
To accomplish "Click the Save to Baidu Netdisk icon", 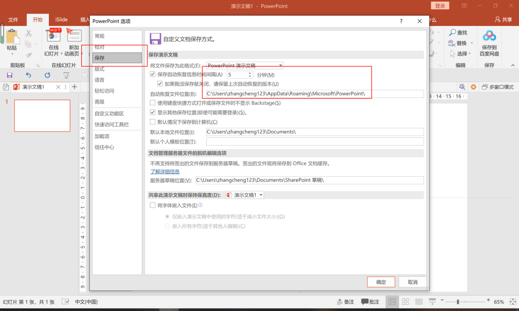I will [489, 36].
